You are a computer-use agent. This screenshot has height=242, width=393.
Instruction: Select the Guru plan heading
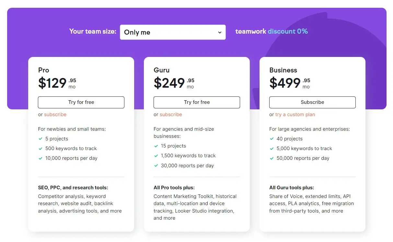(x=161, y=70)
